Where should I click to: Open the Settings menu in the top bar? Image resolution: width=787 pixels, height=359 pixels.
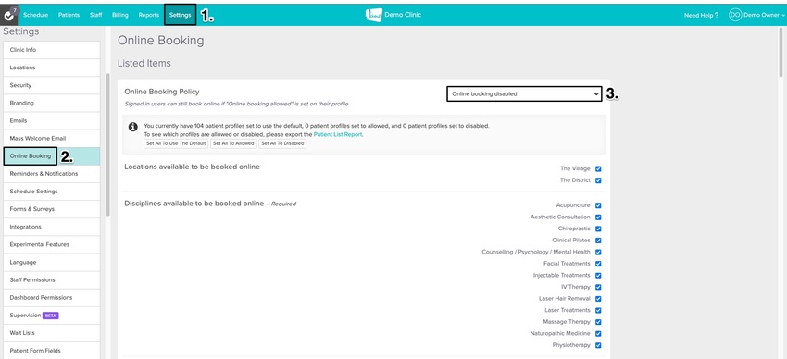(x=181, y=15)
